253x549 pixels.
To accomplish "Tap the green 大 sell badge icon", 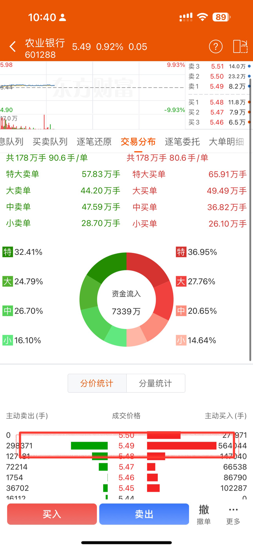I will pyautogui.click(x=8, y=281).
